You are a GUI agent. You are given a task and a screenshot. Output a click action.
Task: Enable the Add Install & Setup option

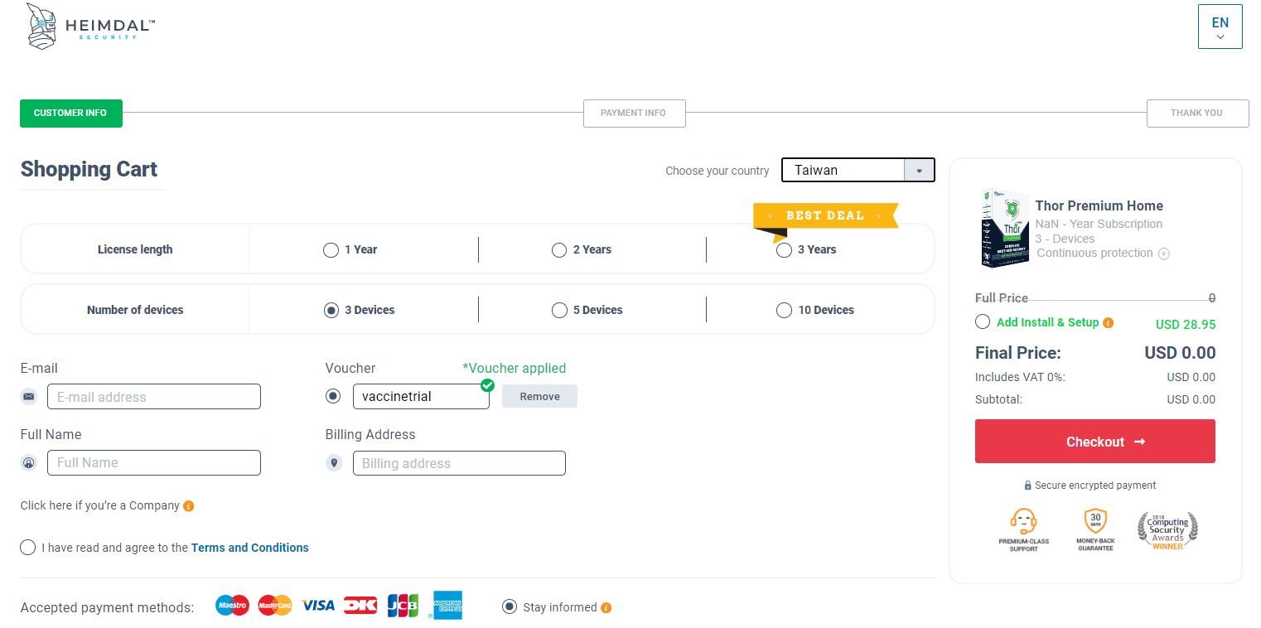click(x=983, y=322)
